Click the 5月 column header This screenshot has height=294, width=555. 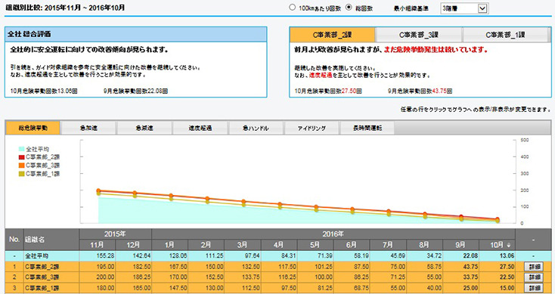315,245
